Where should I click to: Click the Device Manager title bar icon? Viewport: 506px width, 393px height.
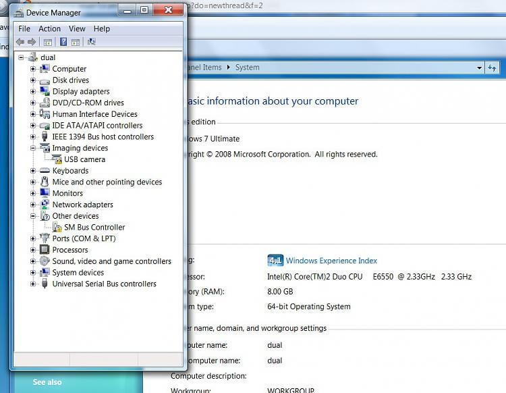pos(19,13)
